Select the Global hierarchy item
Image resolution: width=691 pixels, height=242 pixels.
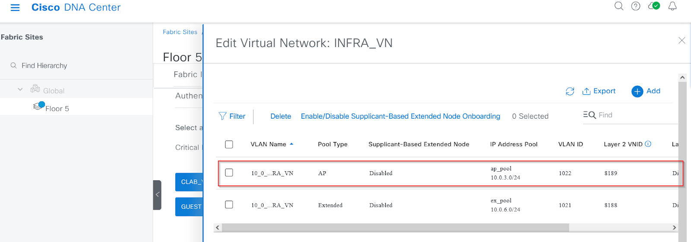click(x=54, y=91)
